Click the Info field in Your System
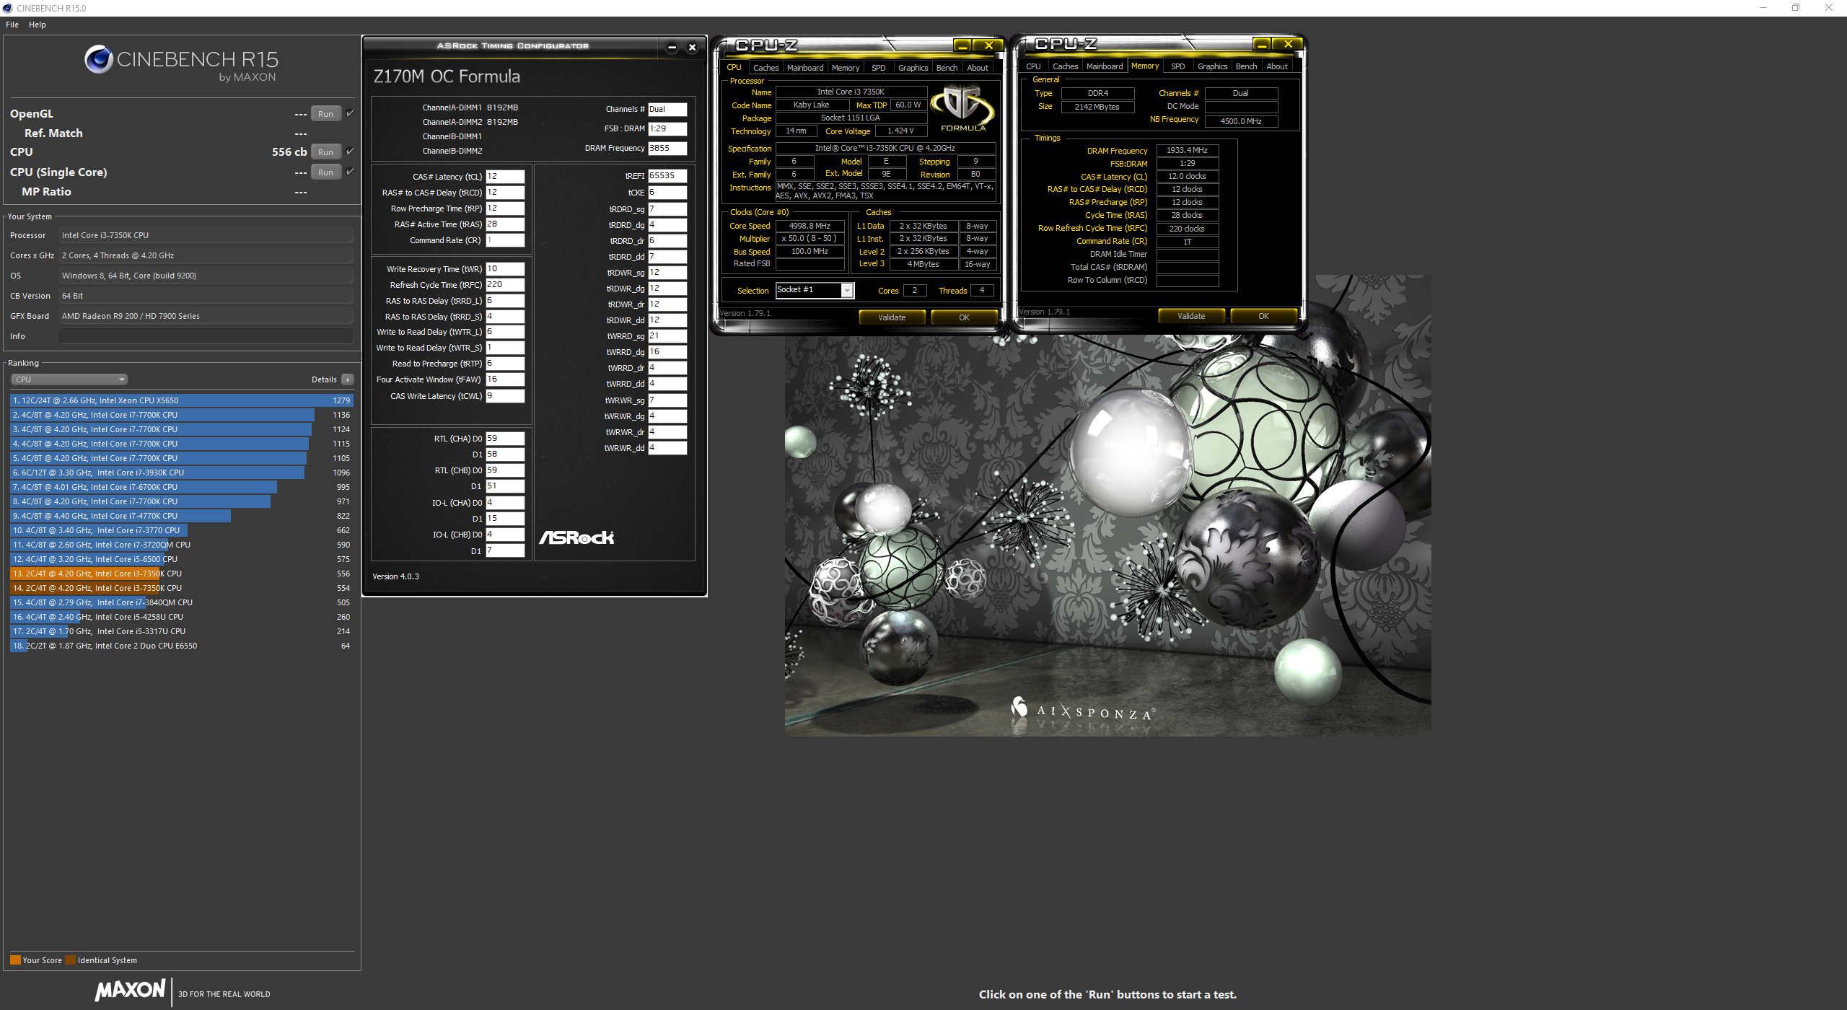The height and width of the screenshot is (1010, 1847). (x=206, y=336)
